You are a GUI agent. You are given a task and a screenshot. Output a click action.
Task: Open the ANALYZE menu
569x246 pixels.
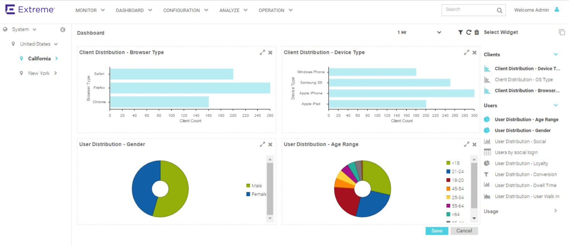pos(233,10)
